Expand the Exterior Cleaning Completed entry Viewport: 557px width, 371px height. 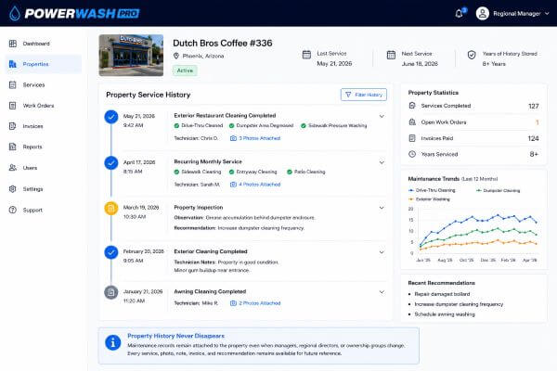[x=382, y=252]
